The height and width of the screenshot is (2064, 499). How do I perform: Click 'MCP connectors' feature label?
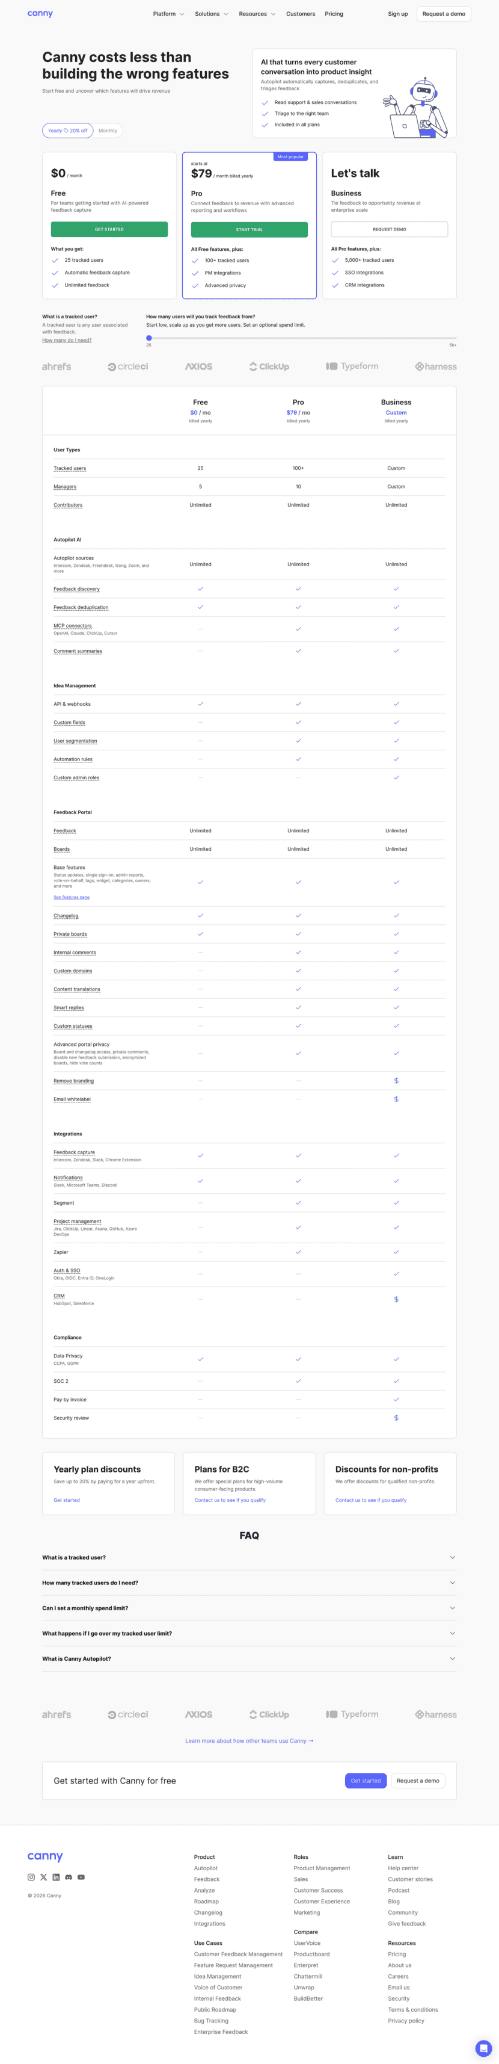[73, 626]
